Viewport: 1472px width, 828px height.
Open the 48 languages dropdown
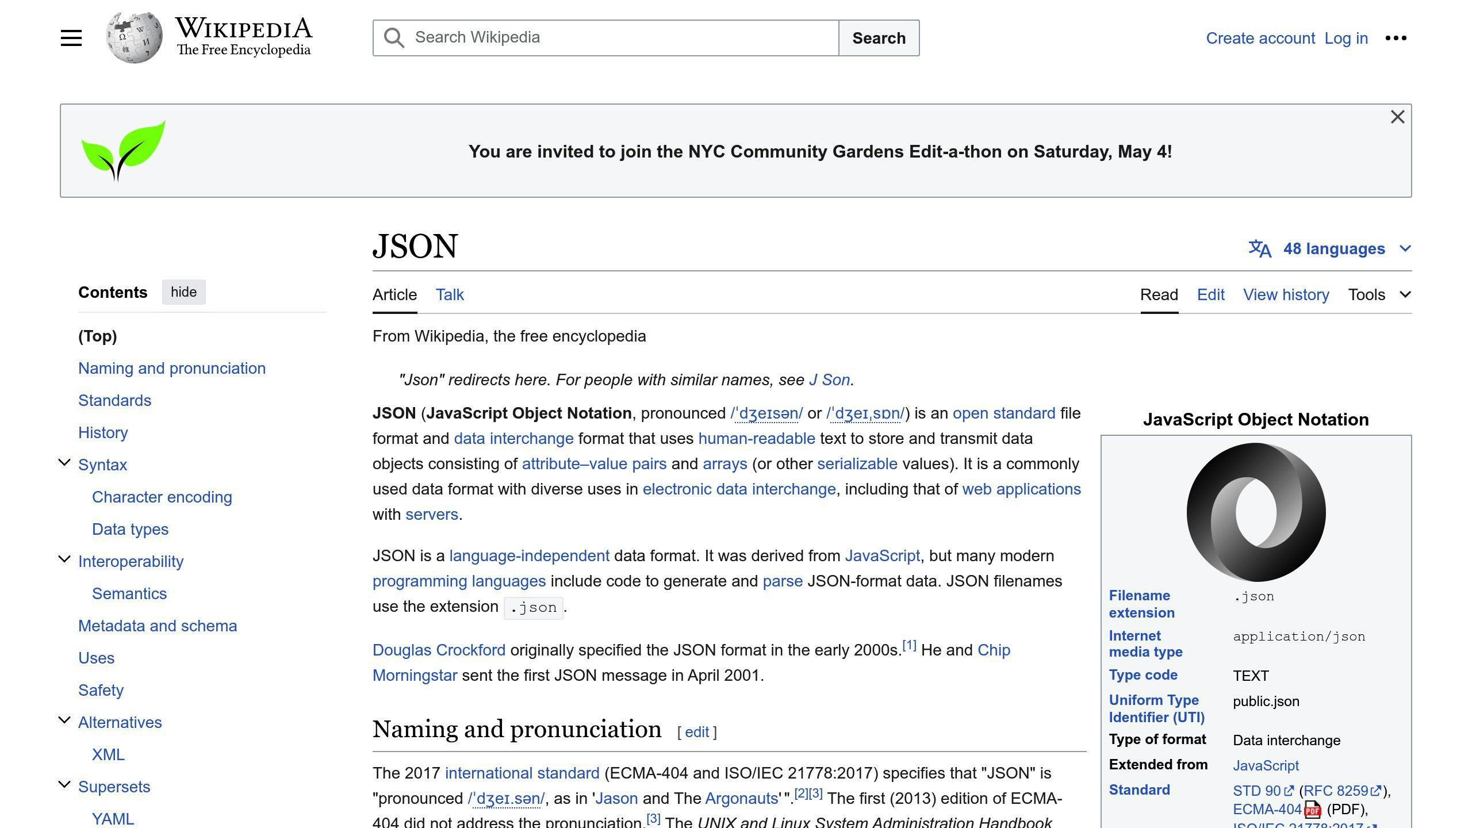coord(1334,248)
